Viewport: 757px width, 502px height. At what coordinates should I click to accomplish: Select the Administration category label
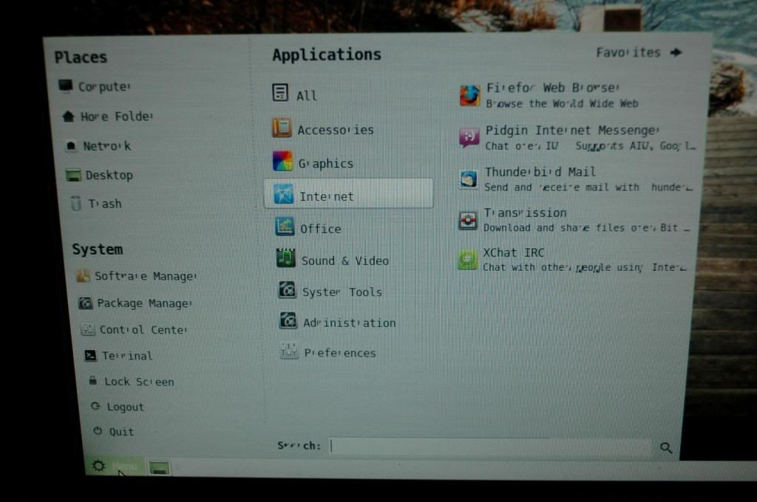tap(350, 323)
